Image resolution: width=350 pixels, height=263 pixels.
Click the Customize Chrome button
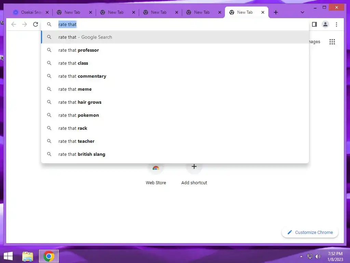(x=310, y=233)
